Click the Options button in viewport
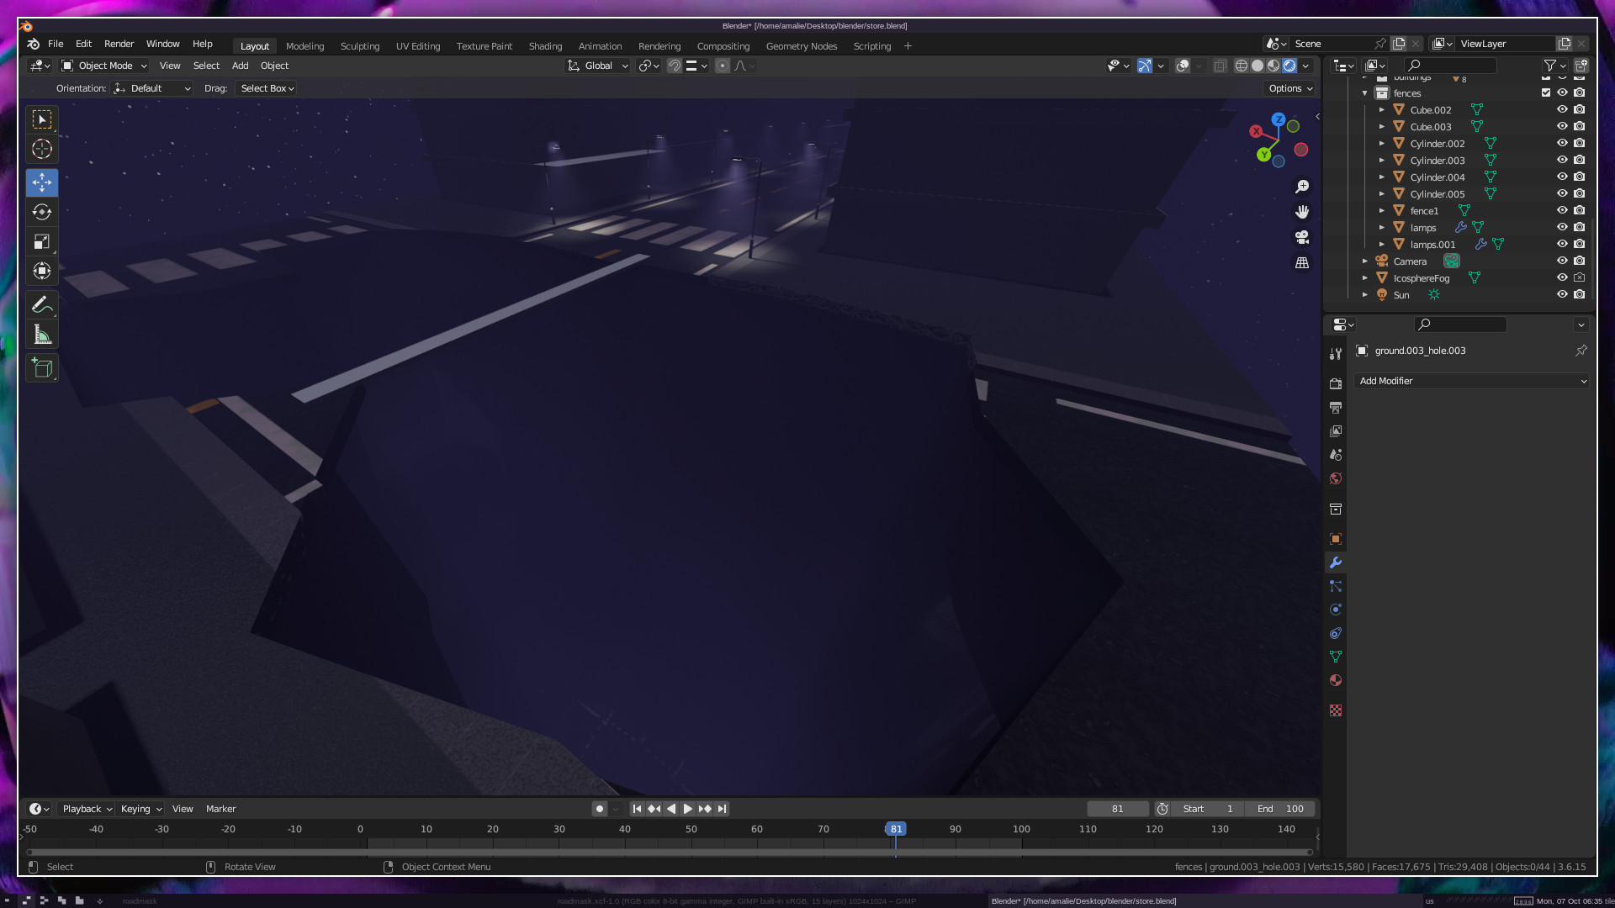Image resolution: width=1615 pixels, height=908 pixels. coord(1290,88)
